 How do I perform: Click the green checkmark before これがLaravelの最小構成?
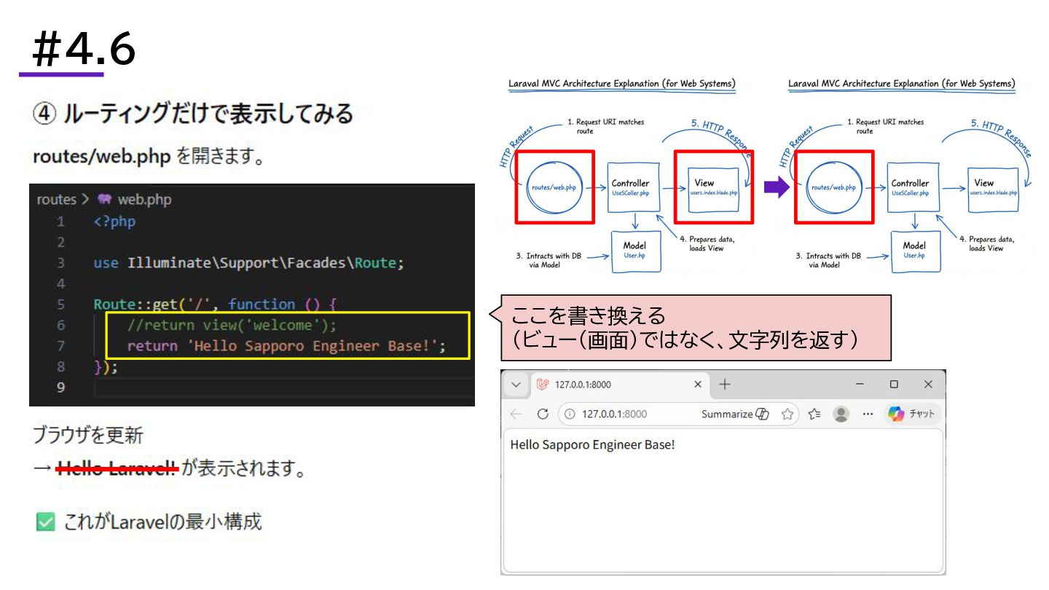pos(45,522)
